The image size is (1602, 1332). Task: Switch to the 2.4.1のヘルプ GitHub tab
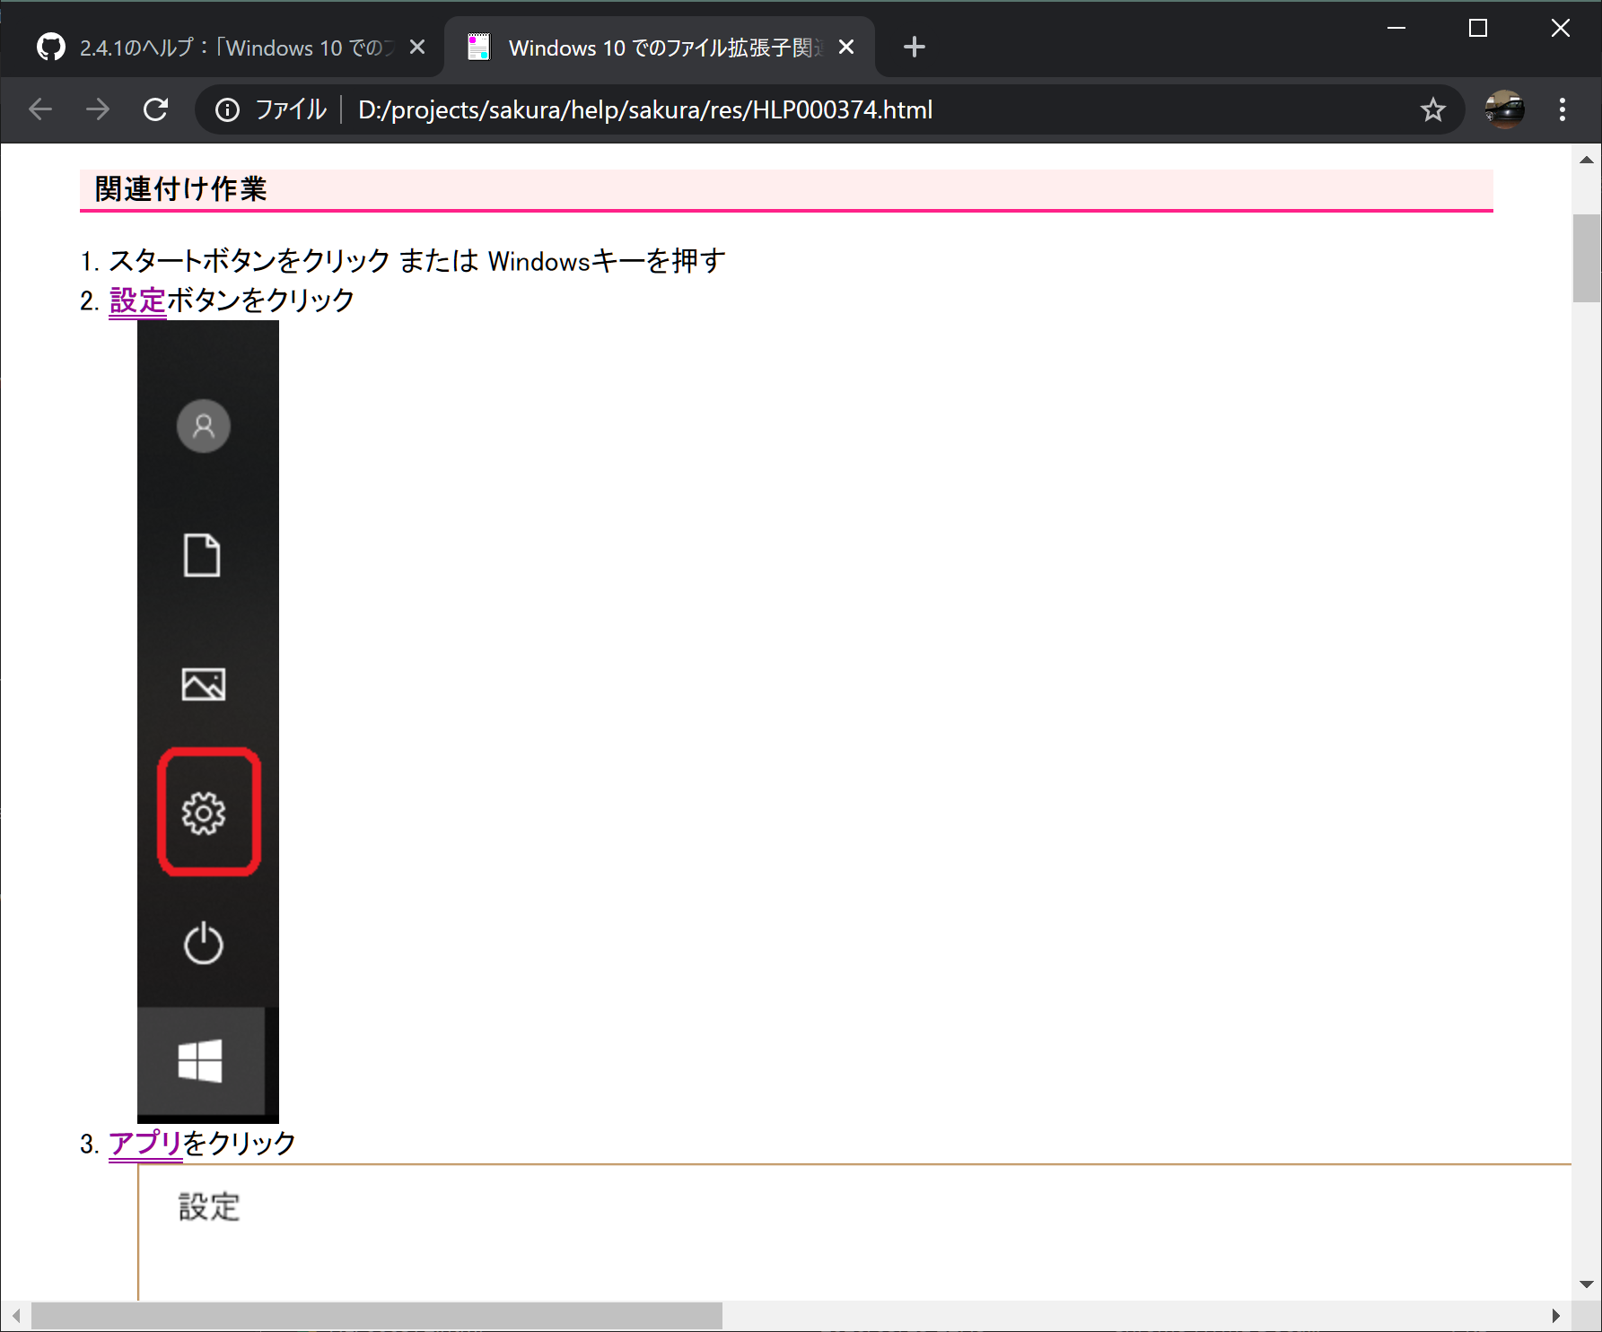tap(222, 47)
